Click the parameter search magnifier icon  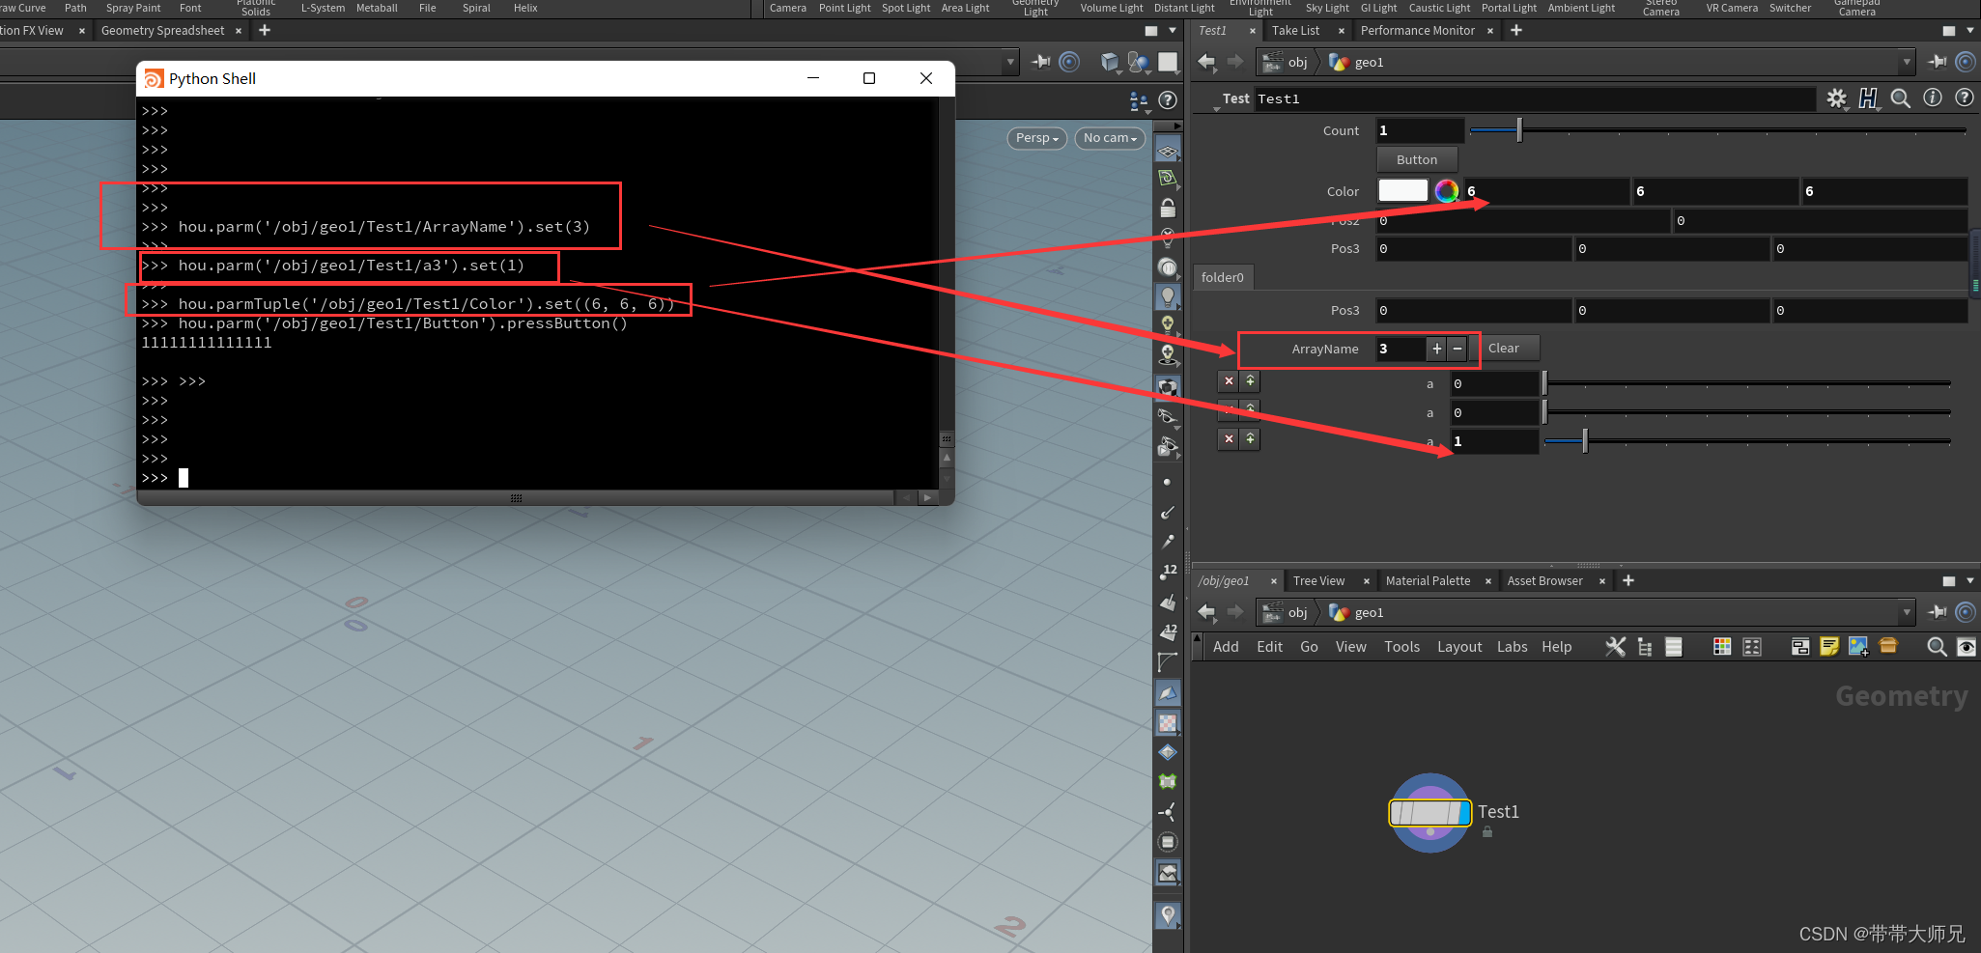click(1900, 98)
